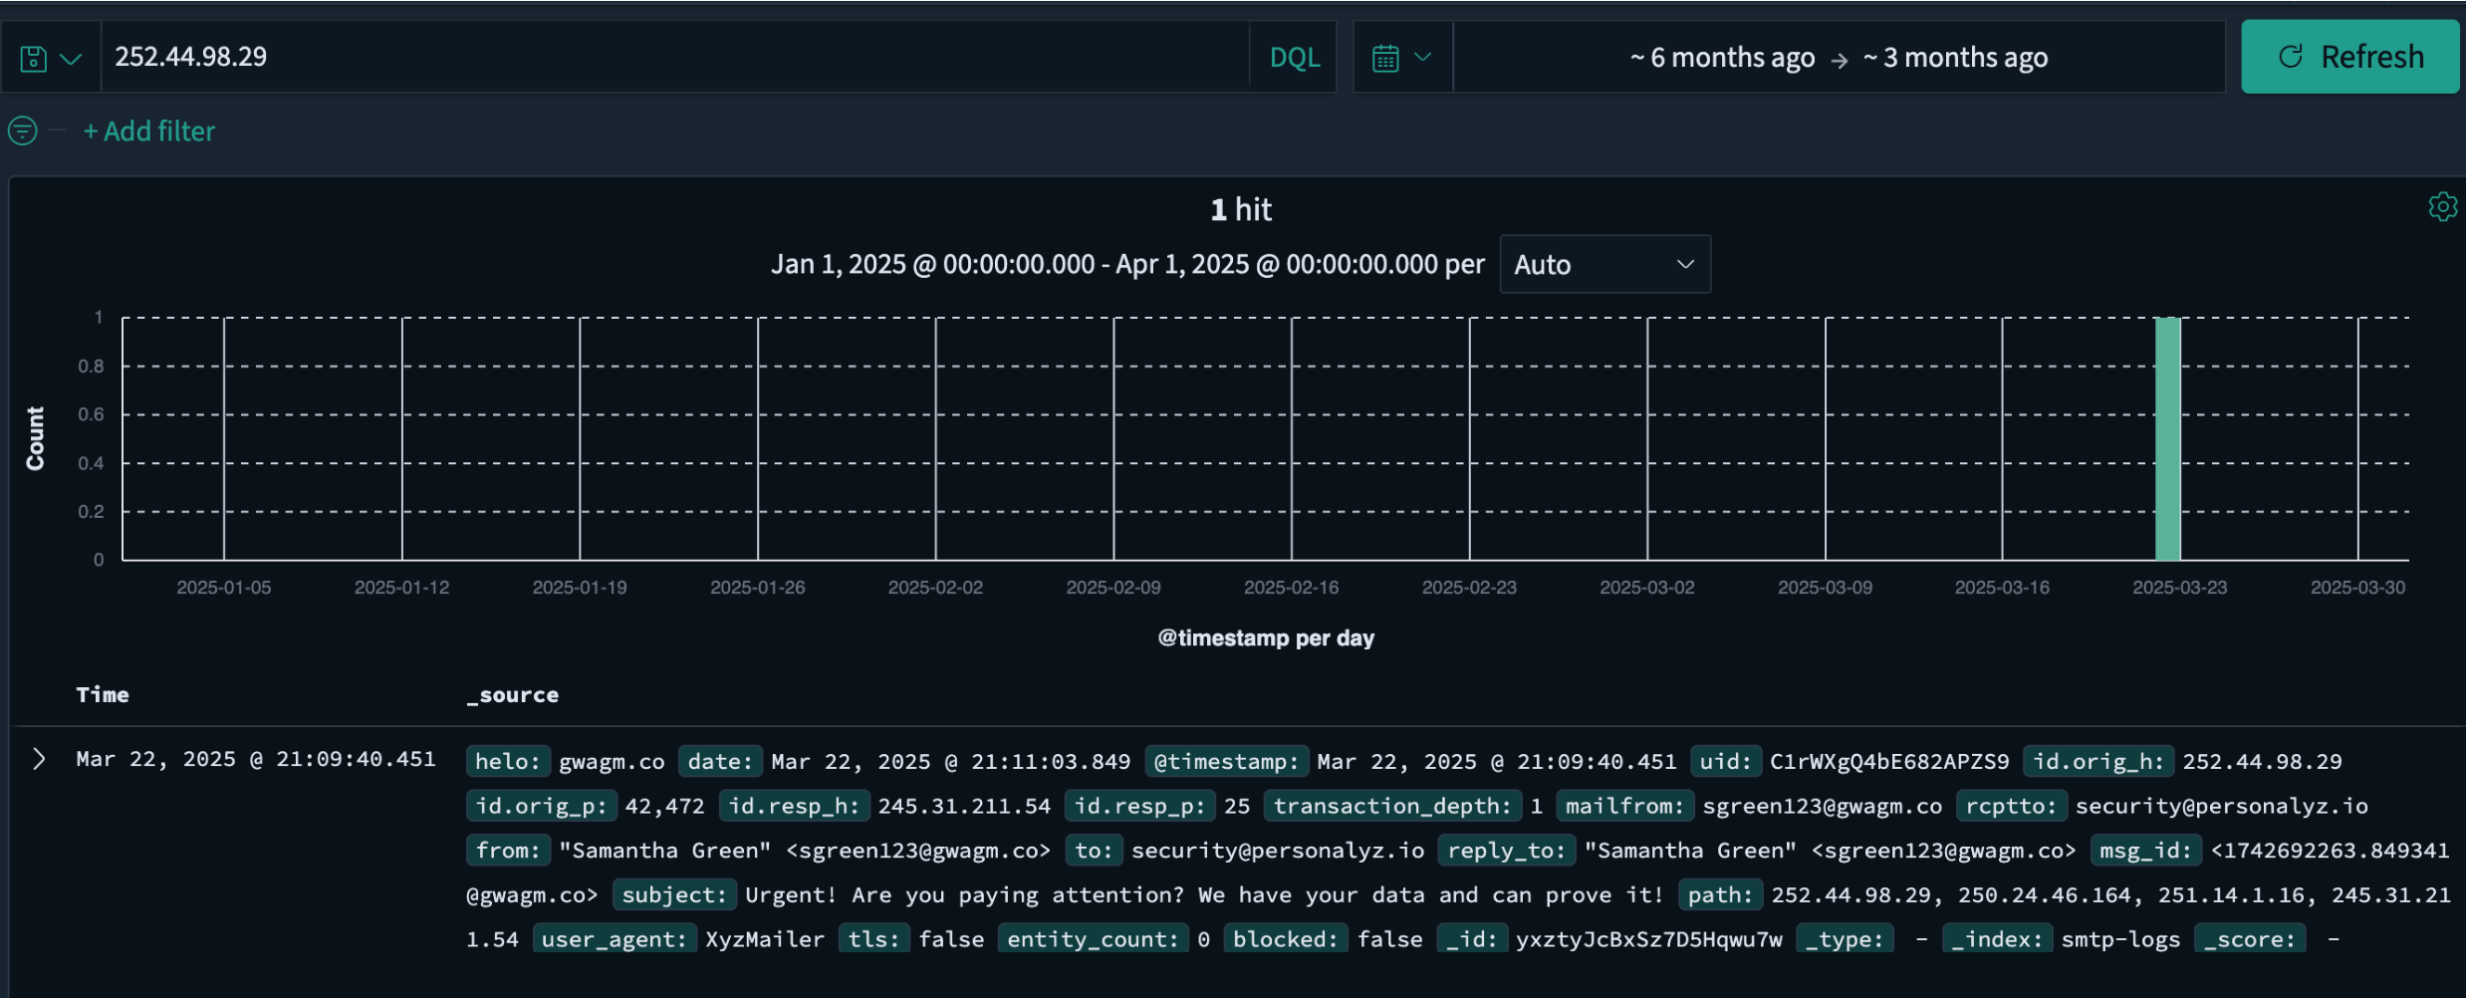Click the mailfrom field badge
The height and width of the screenshot is (998, 2466).
click(1624, 806)
